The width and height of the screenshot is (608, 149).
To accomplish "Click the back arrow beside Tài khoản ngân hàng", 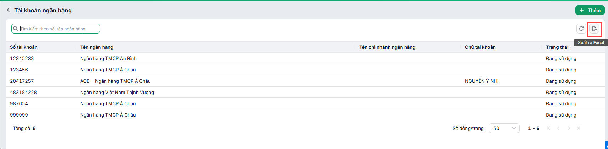I will pos(8,10).
